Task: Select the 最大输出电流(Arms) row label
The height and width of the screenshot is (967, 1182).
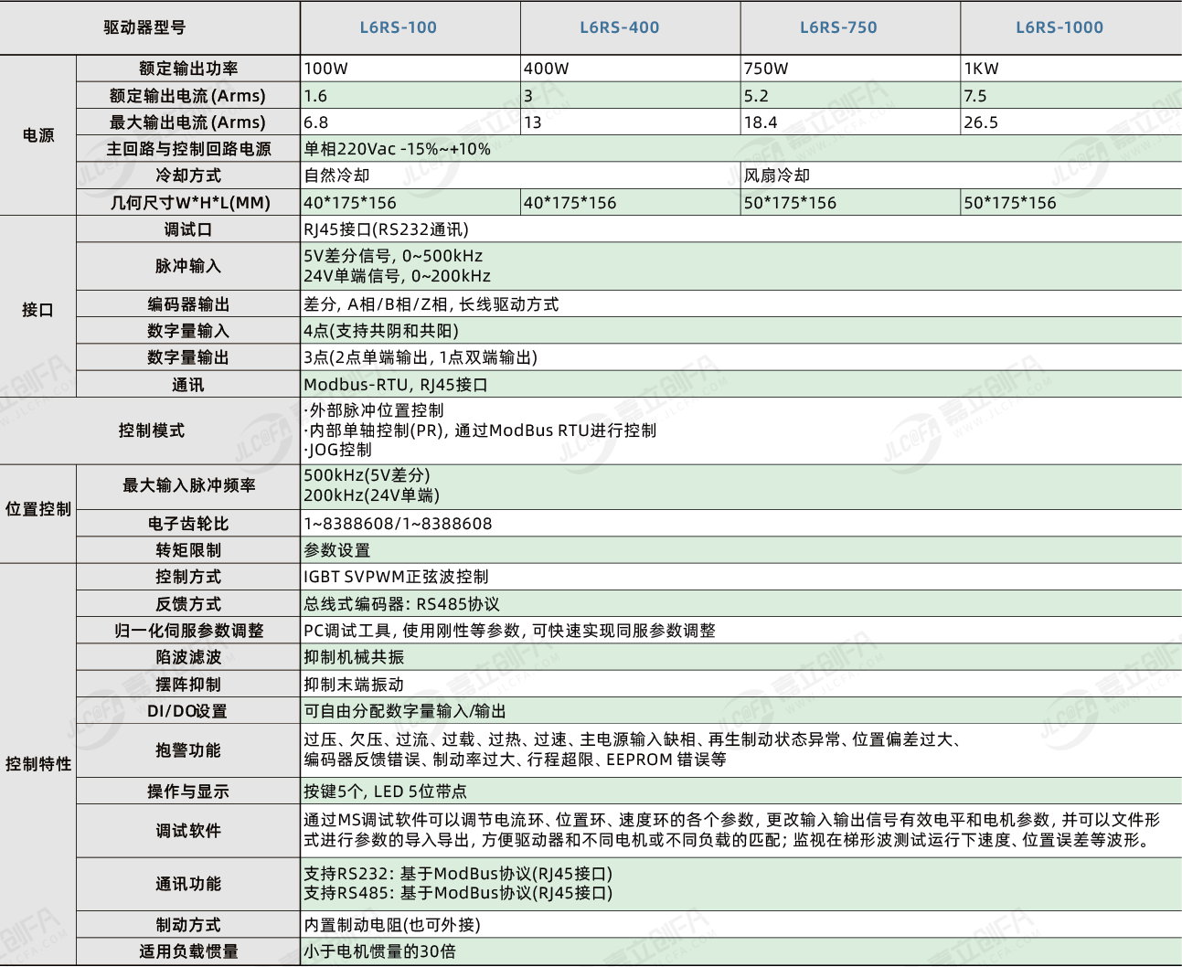Action: coord(187,122)
